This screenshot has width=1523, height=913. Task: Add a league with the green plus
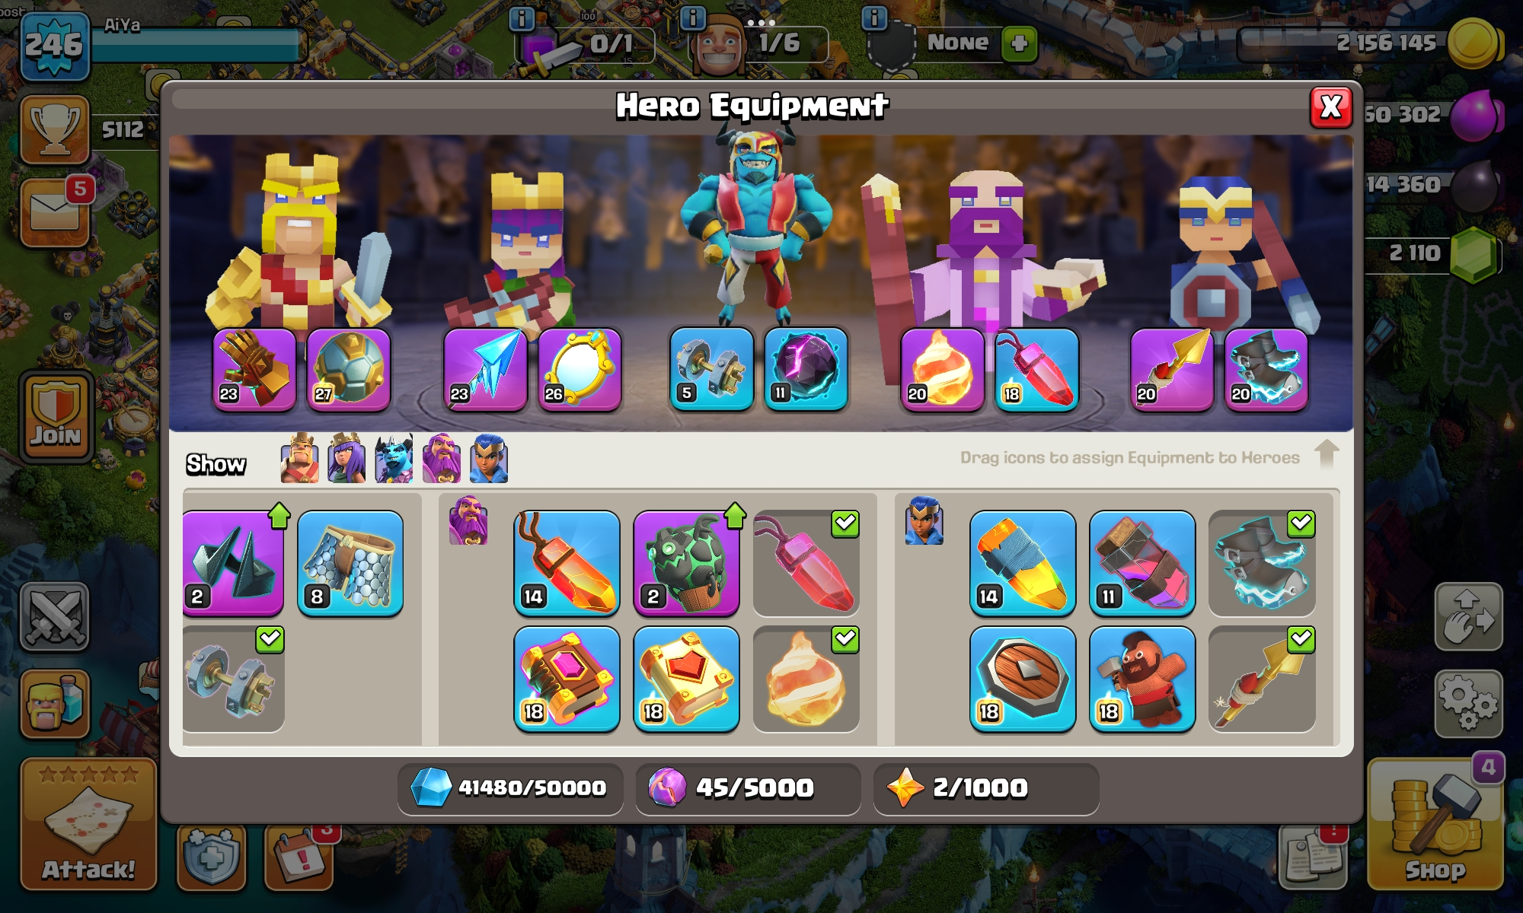point(1020,43)
